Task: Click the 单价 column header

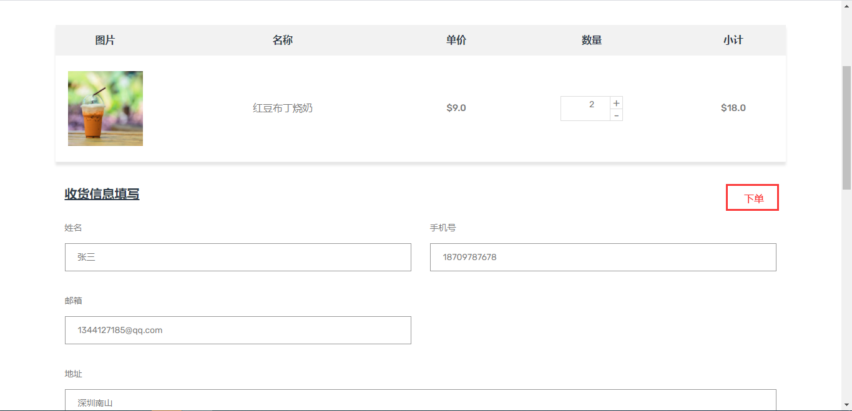Action: (x=456, y=41)
